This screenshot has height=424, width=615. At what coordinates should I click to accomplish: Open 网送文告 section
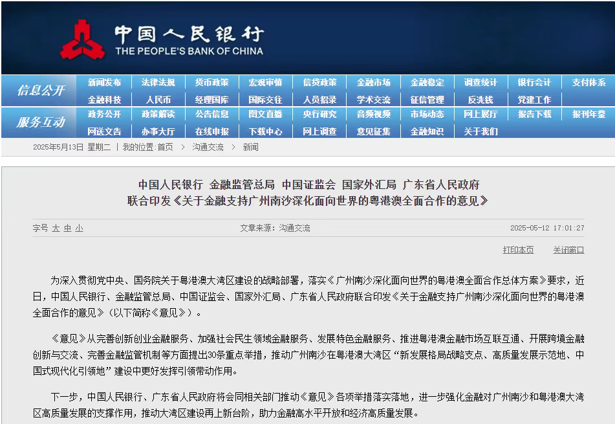pyautogui.click(x=104, y=131)
